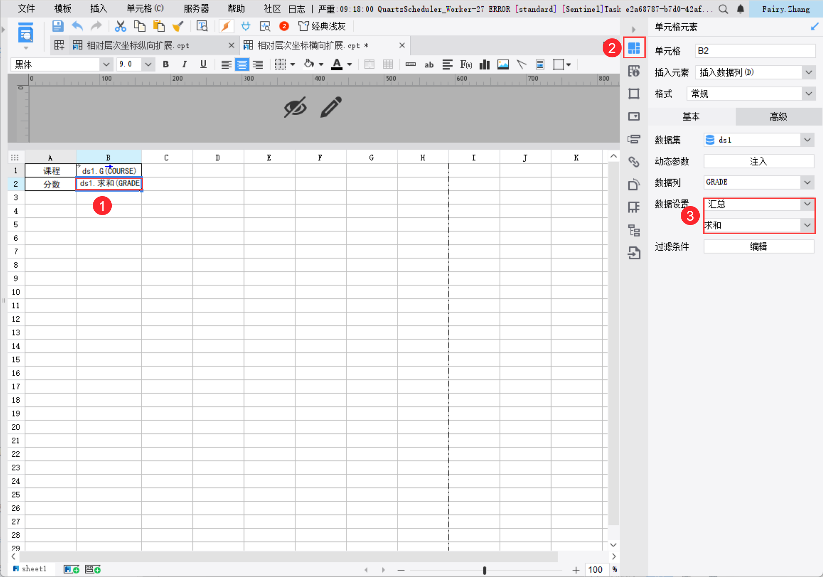Click the Copy icon
The height and width of the screenshot is (577, 823).
point(140,26)
